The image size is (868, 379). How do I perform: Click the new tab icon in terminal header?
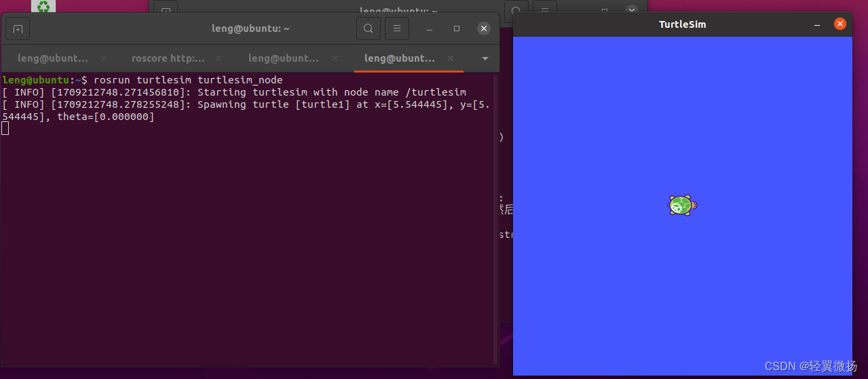click(18, 28)
